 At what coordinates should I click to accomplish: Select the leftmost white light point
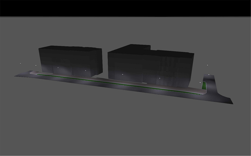(21, 63)
